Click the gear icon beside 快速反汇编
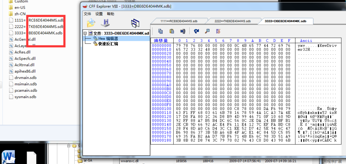346x164 pixels. (95, 43)
